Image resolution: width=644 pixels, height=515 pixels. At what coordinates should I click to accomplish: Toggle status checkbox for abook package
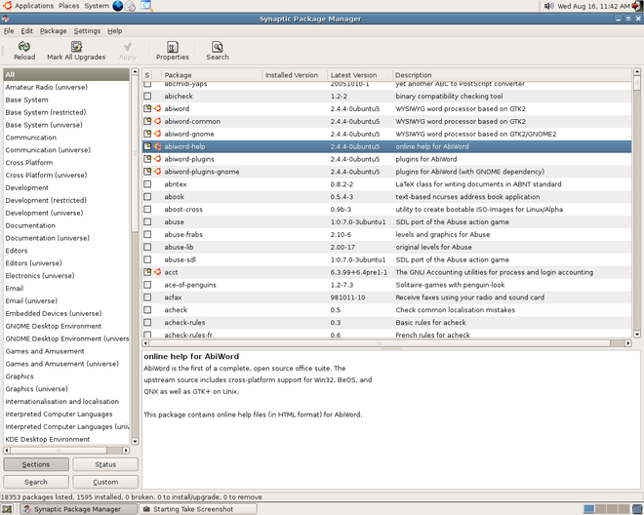click(x=147, y=197)
